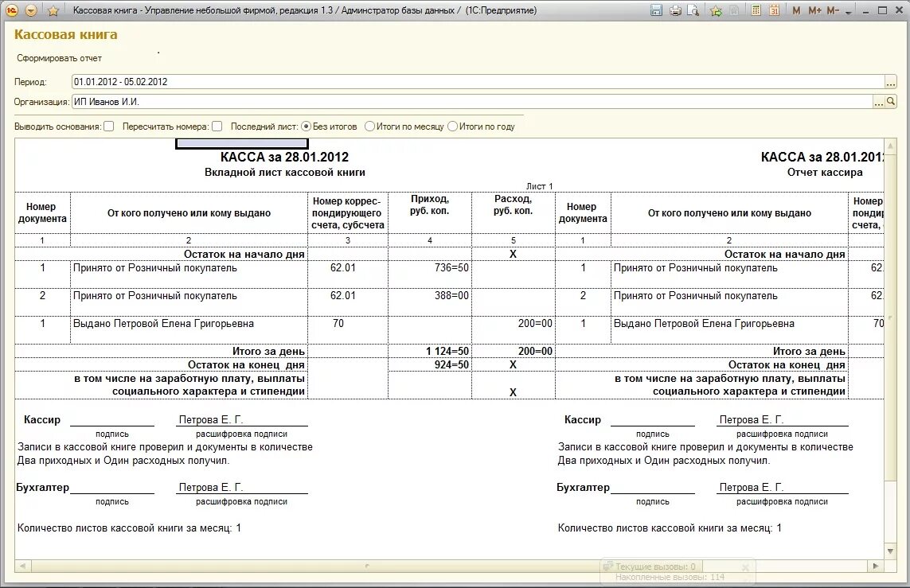Select the Отчет кассира heading
910x588 pixels.
click(825, 172)
